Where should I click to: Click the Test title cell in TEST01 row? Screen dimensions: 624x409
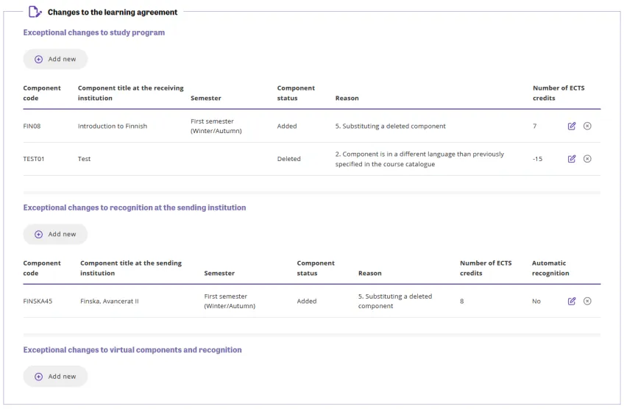point(85,159)
